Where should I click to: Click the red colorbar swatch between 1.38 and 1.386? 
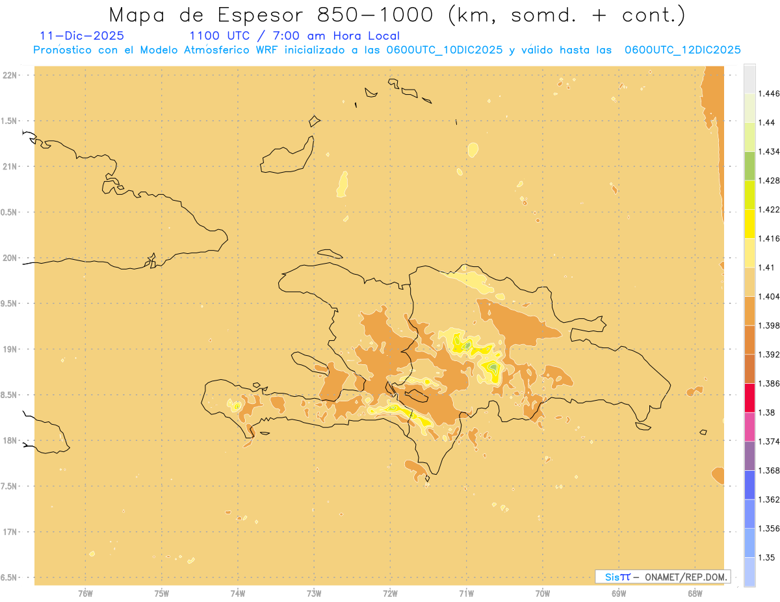tap(749, 398)
